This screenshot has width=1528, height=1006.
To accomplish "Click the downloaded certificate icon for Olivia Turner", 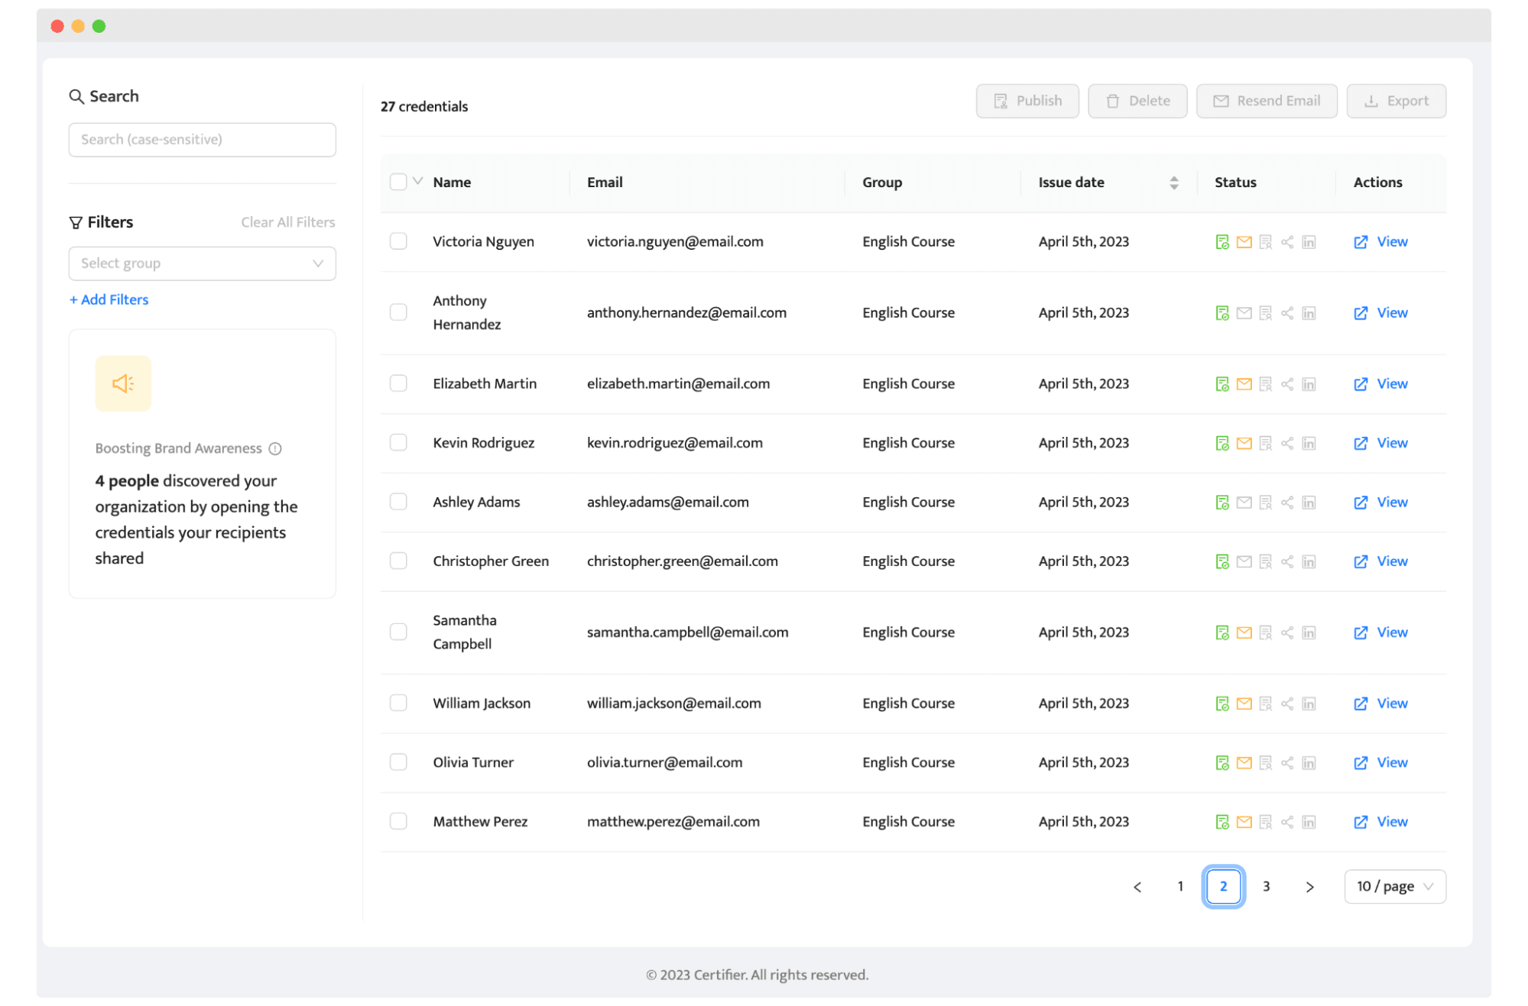I will (1265, 762).
